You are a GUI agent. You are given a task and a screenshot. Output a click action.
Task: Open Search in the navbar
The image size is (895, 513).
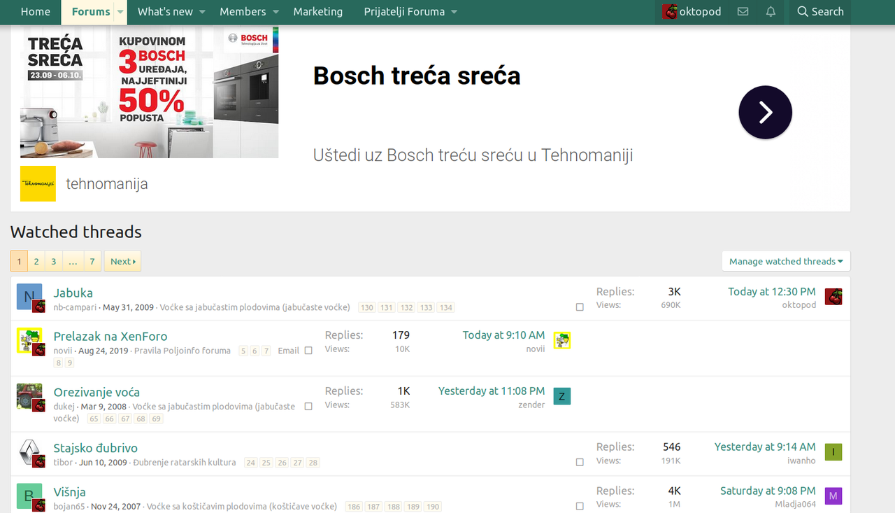click(820, 11)
